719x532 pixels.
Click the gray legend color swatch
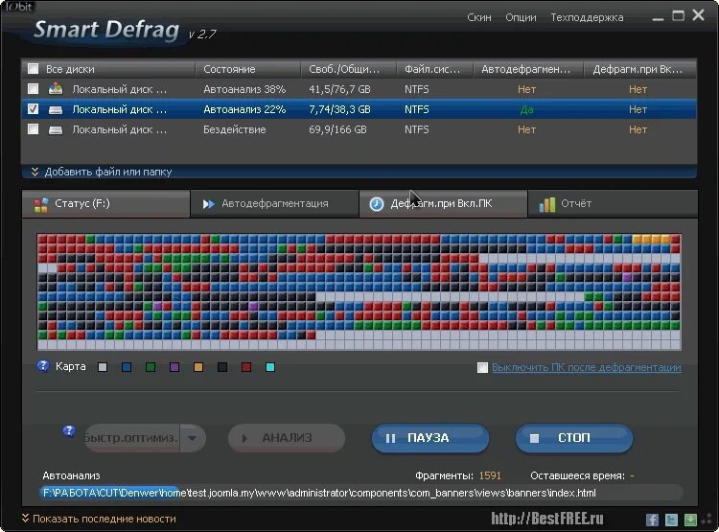pyautogui.click(x=103, y=367)
